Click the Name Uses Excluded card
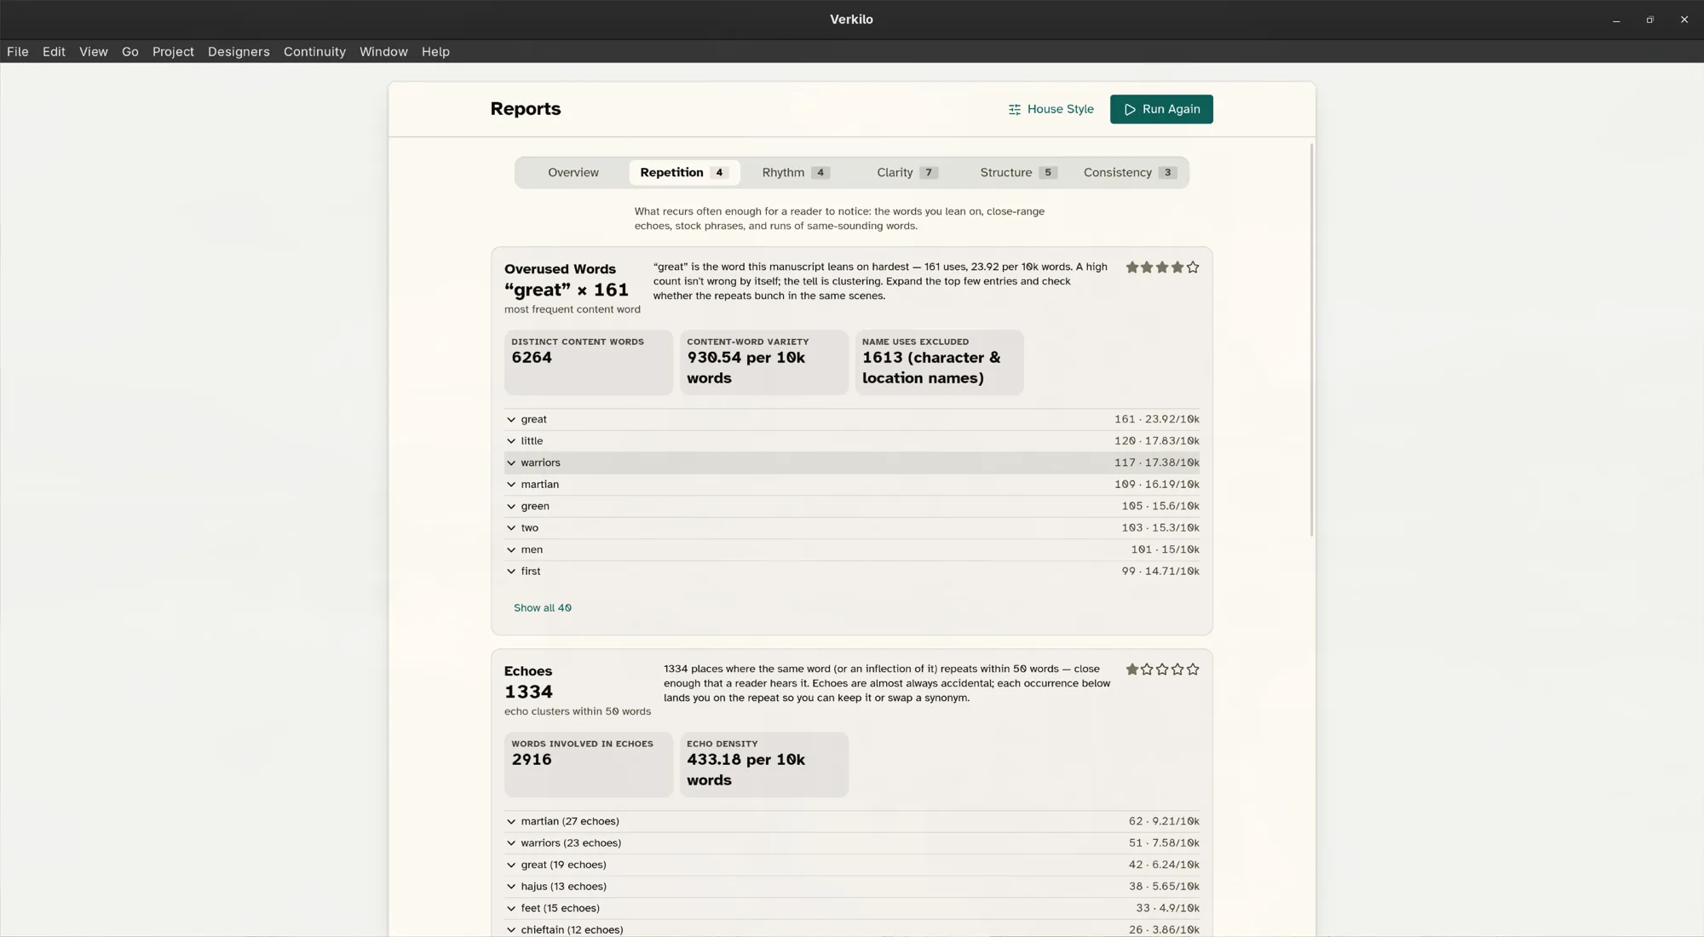This screenshot has width=1704, height=937. click(x=940, y=362)
